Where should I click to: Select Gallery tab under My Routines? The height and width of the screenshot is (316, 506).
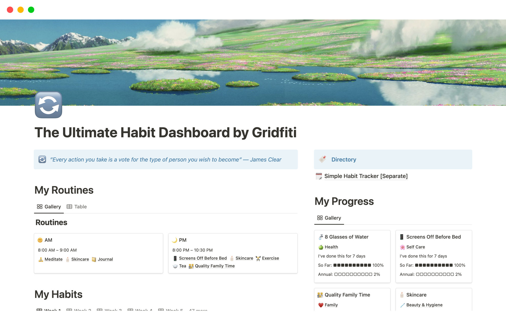point(49,207)
